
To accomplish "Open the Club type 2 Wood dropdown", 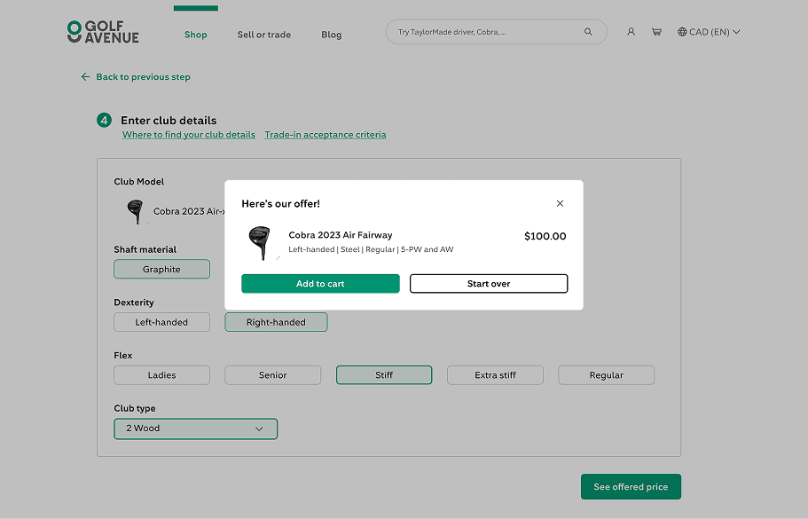I will click(196, 429).
